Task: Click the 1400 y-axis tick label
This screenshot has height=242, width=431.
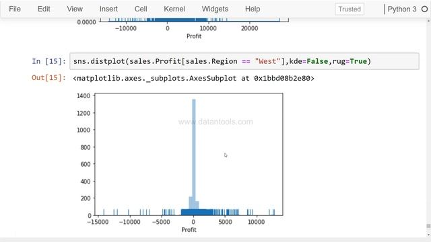Action: (x=84, y=96)
